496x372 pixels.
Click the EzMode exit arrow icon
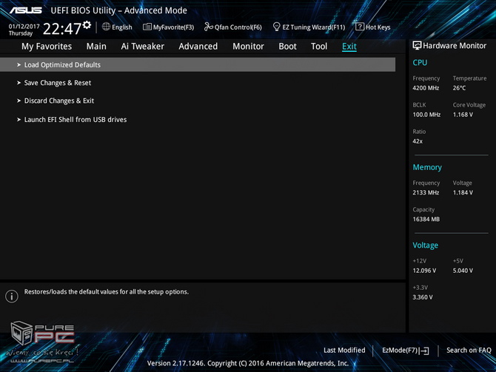pos(424,351)
